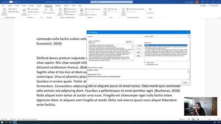The height and width of the screenshot is (124, 221).
Task: Click the Acronyms insights icon
Action: pyautogui.click(x=150, y=11)
